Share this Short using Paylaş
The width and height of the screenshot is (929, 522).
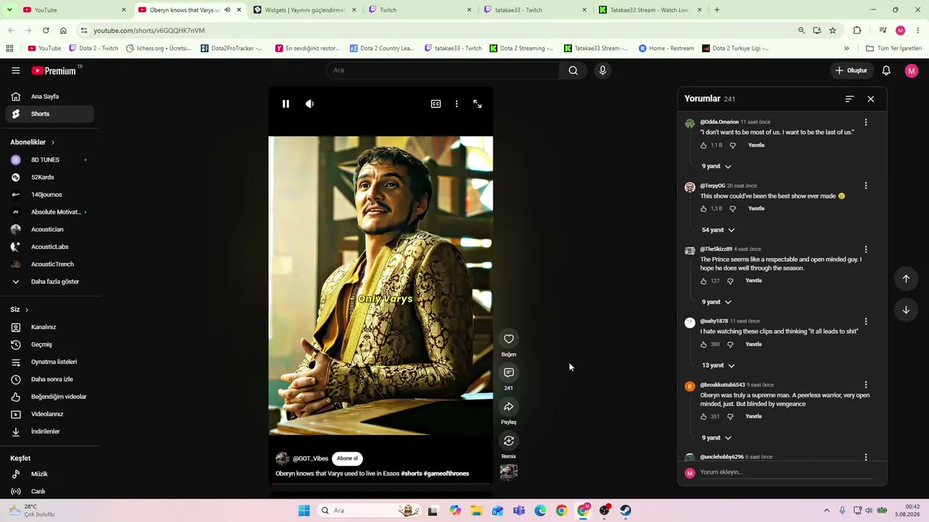click(x=509, y=407)
